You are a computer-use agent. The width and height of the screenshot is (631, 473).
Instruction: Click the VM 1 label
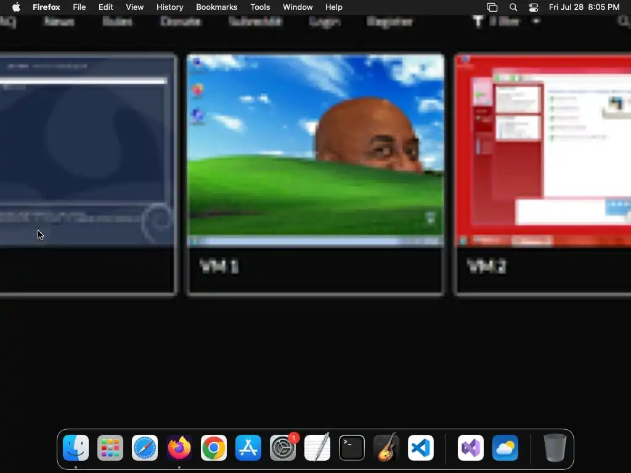tap(219, 266)
